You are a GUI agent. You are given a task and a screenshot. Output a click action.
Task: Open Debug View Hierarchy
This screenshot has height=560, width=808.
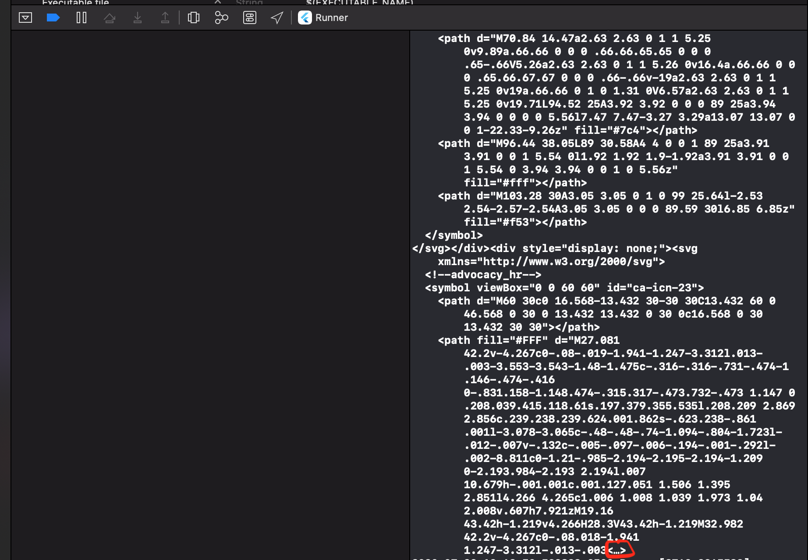tap(193, 17)
